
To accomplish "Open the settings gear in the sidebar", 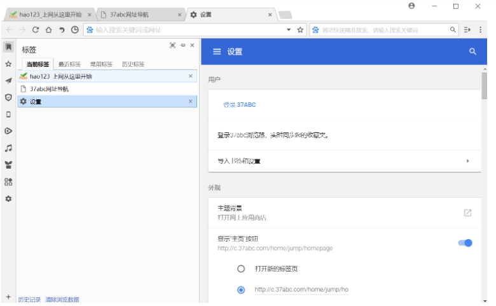I will point(8,198).
